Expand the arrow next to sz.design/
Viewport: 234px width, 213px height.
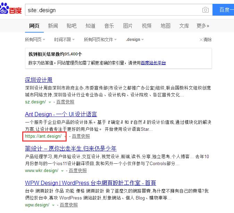tap(50, 102)
